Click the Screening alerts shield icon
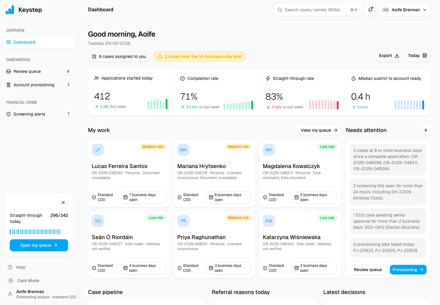The height and width of the screenshot is (305, 440). tap(9, 114)
